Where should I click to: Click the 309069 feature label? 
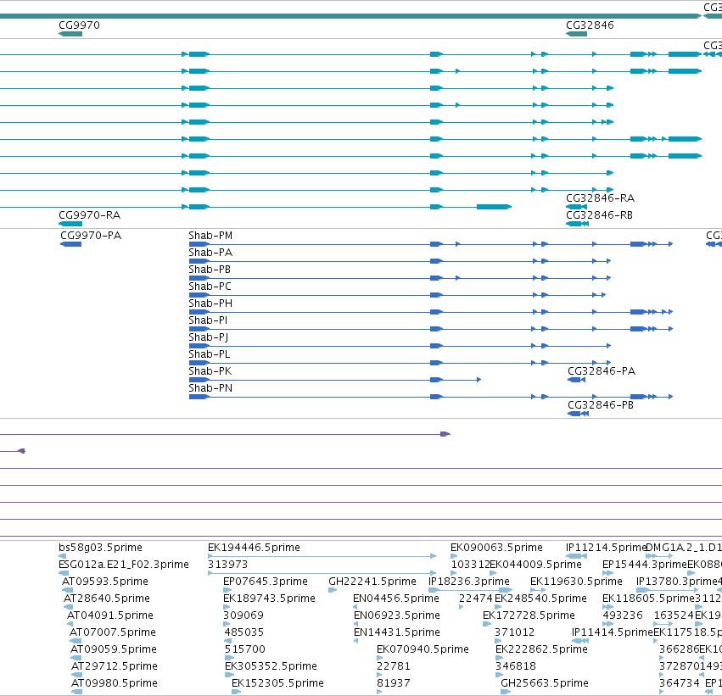pyautogui.click(x=243, y=615)
